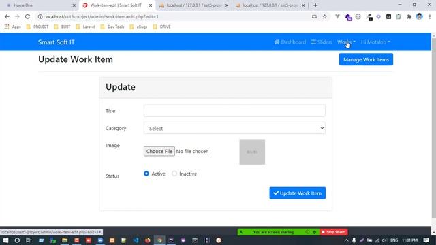Viewport: 436px width, 245px height.
Task: Open the Windows notification center
Action: 426,240
